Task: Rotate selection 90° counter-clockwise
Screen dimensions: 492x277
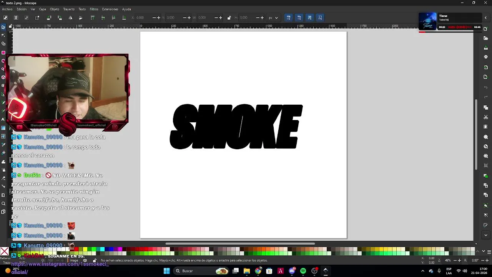Action: click(x=49, y=18)
